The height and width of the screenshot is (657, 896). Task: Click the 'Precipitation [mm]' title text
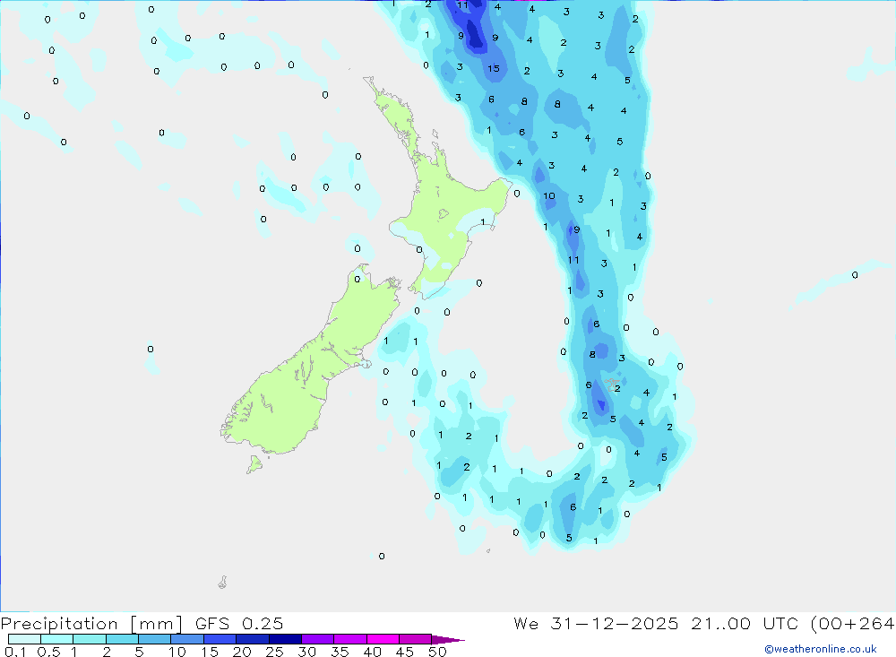coord(91,623)
